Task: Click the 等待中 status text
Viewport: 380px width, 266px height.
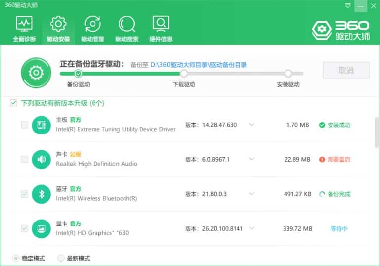Action: 339,229
